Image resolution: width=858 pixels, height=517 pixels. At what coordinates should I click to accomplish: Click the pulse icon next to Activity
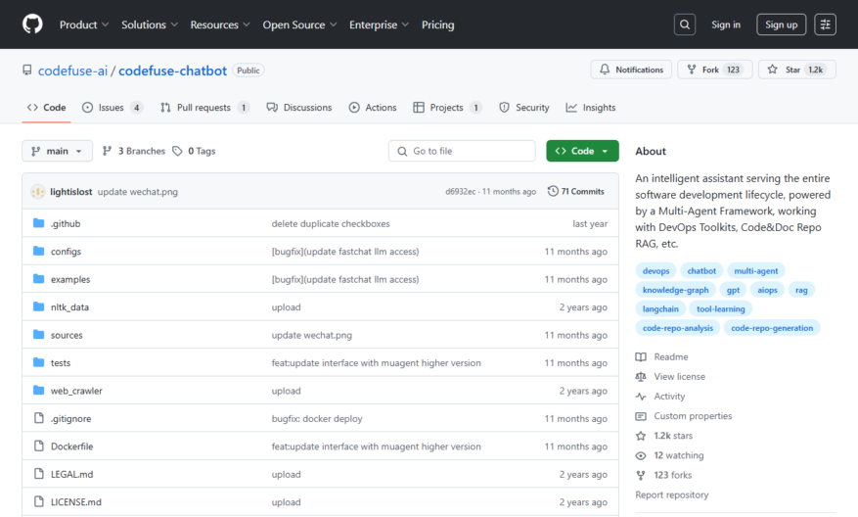[x=641, y=397]
